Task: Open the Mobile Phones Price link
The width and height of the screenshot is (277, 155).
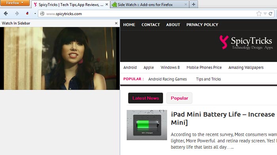Action: [x=204, y=67]
